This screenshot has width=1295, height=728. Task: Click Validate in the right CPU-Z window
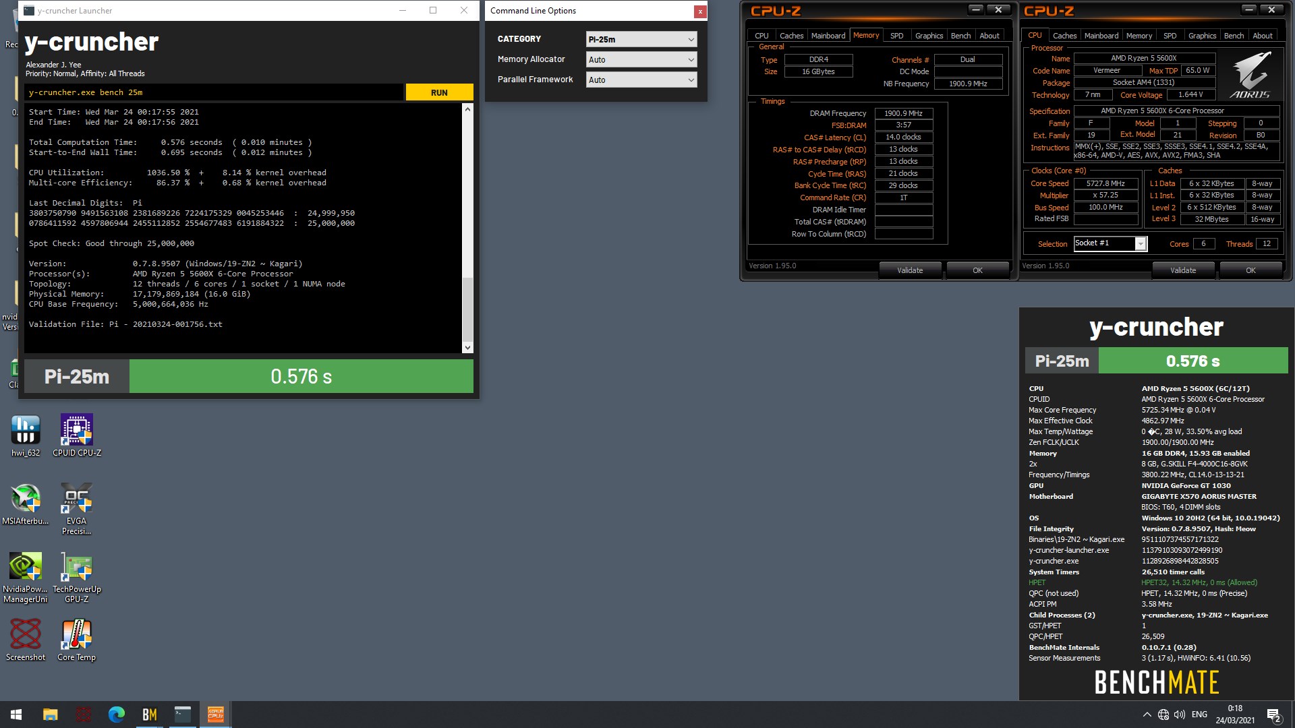pos(1183,270)
